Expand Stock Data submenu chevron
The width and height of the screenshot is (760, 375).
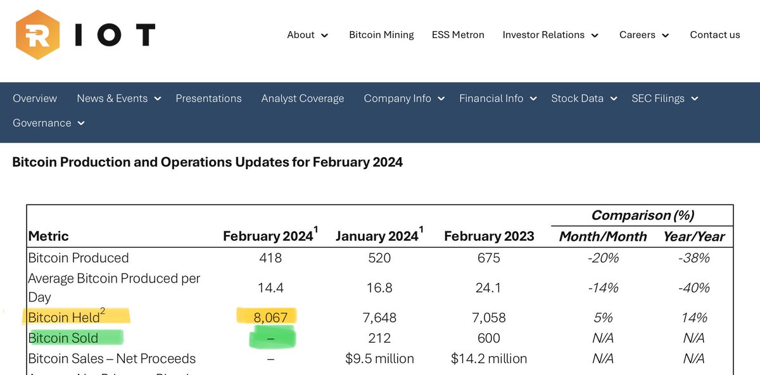pyautogui.click(x=614, y=99)
